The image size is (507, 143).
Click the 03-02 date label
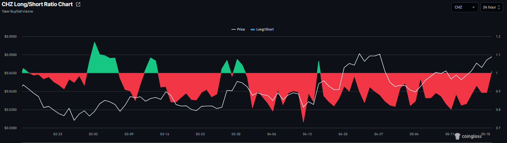(93, 134)
